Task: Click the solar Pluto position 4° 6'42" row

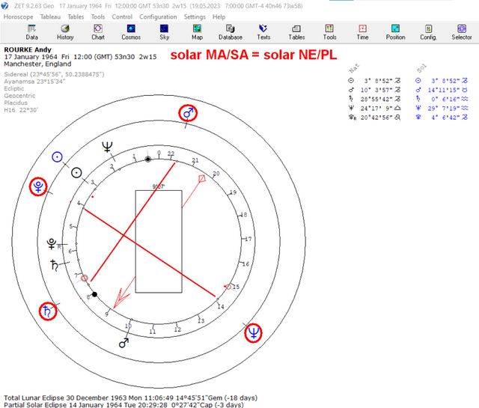Action: pyautogui.click(x=442, y=118)
